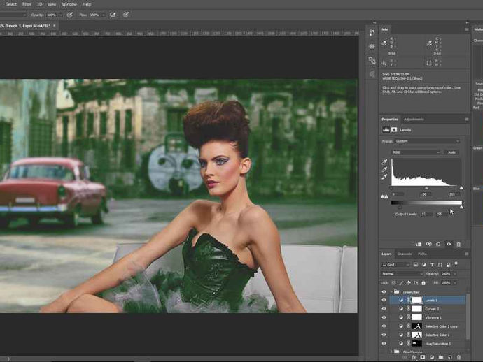The height and width of the screenshot is (362, 483).
Task: Switch to the Channels tab
Action: coord(405,254)
